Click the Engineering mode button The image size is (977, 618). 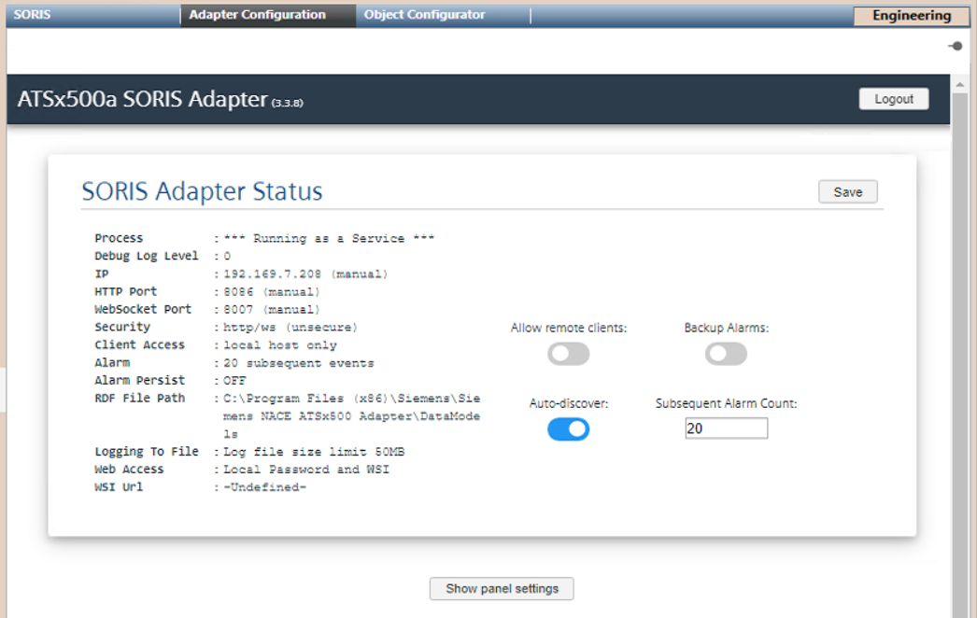pyautogui.click(x=911, y=16)
